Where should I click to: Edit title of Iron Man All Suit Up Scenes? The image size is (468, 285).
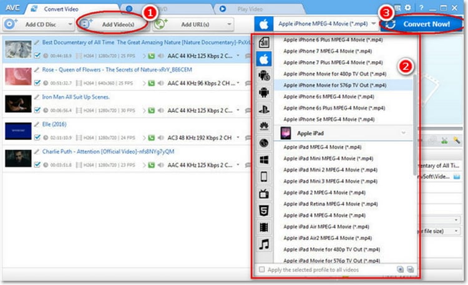pyautogui.click(x=37, y=97)
